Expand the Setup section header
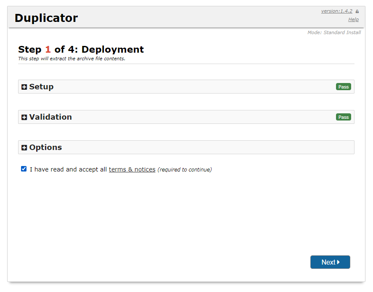 pyautogui.click(x=186, y=86)
